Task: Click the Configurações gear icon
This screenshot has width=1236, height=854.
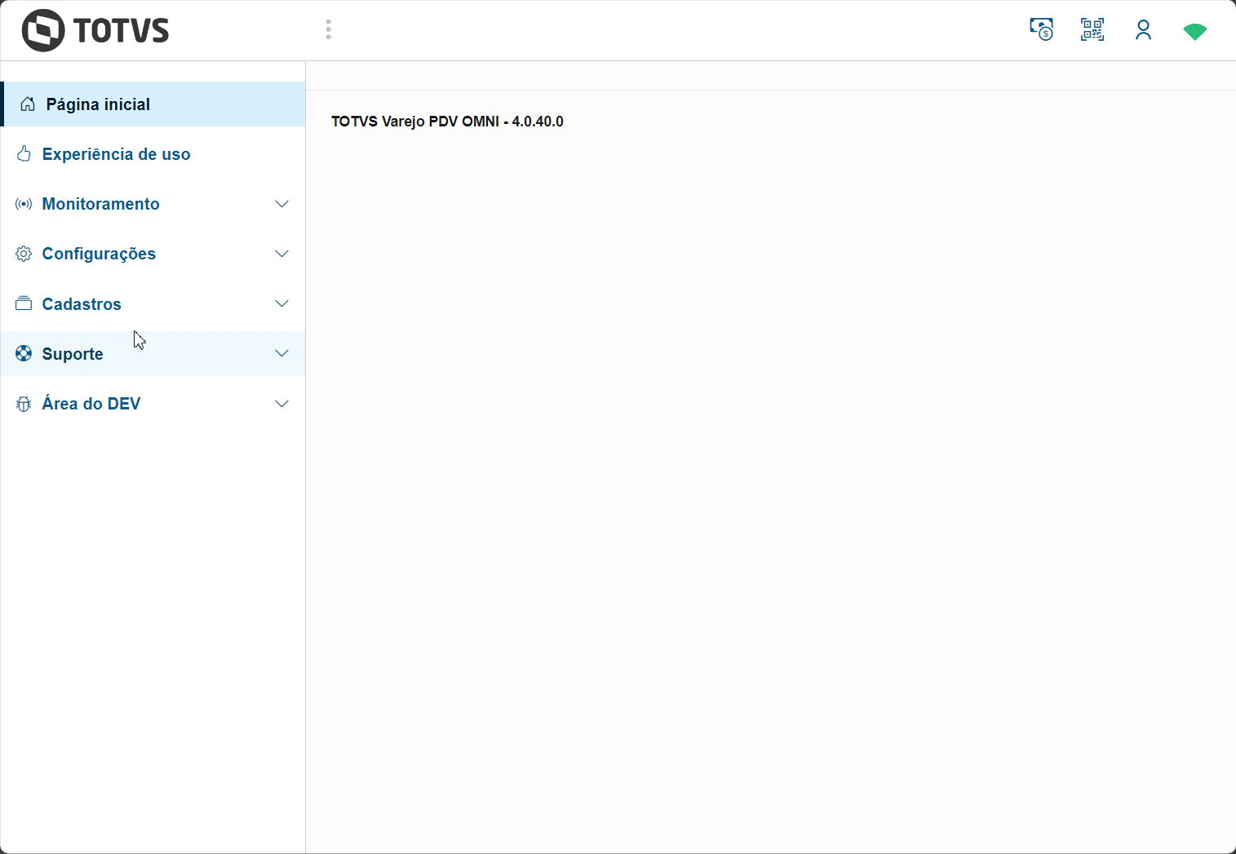Action: [x=24, y=254]
